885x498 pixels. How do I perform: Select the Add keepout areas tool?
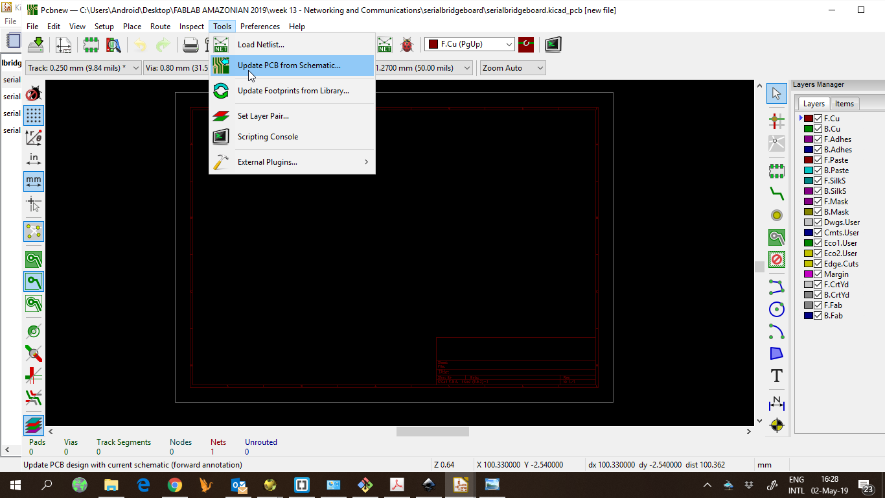pyautogui.click(x=776, y=259)
